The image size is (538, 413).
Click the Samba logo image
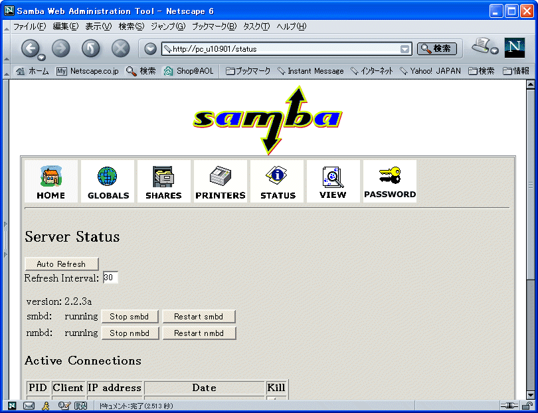pyautogui.click(x=268, y=120)
